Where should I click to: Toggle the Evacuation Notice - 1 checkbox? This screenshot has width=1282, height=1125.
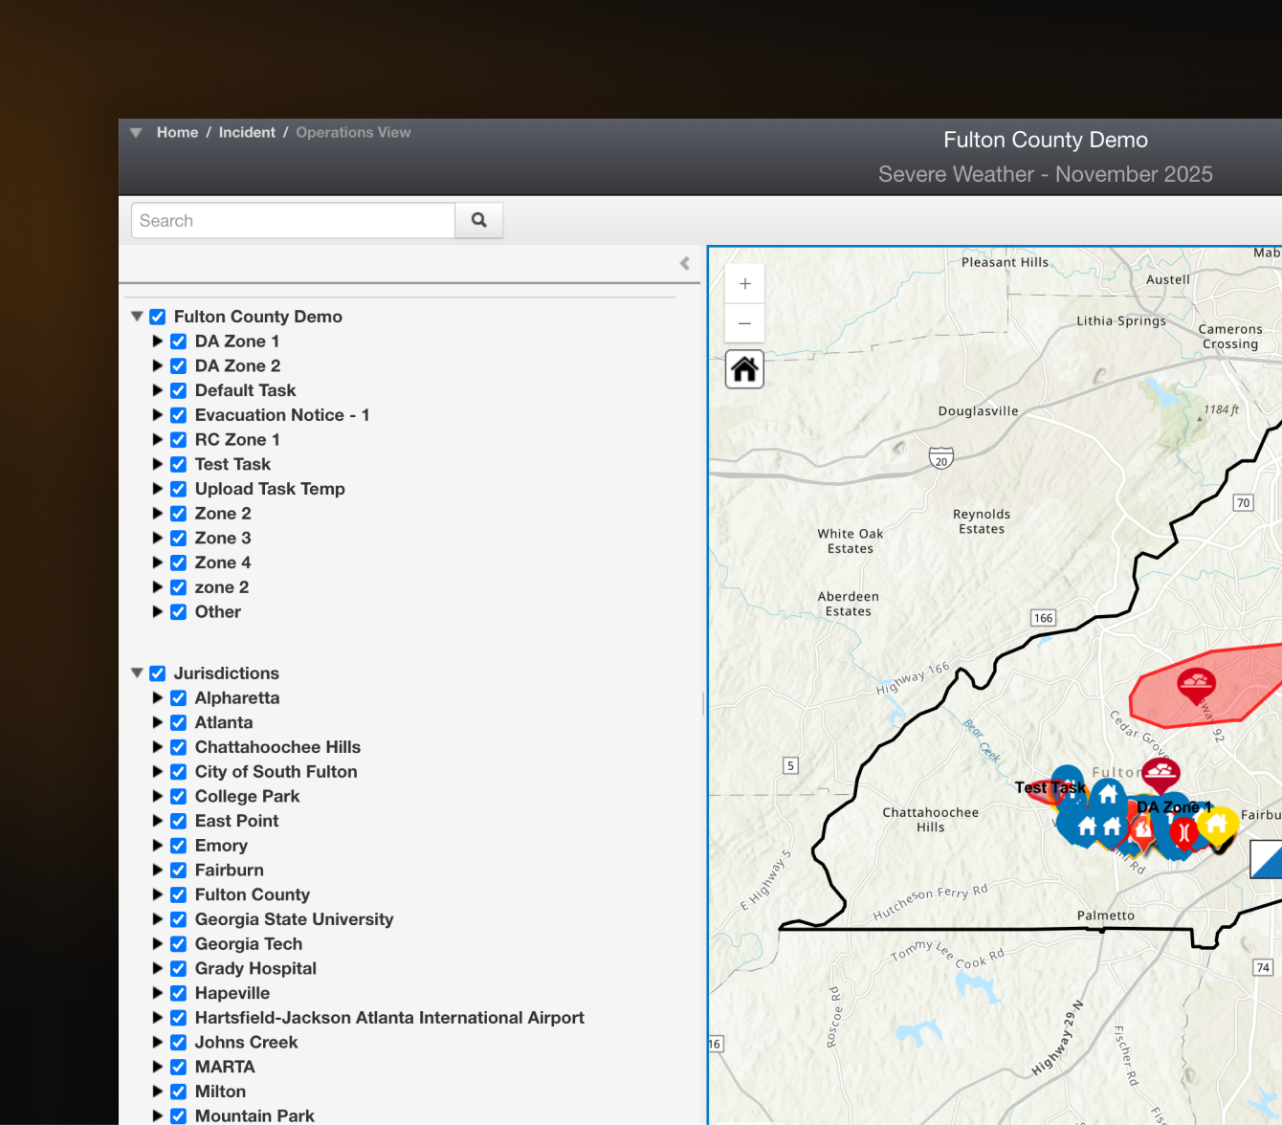tap(179, 415)
